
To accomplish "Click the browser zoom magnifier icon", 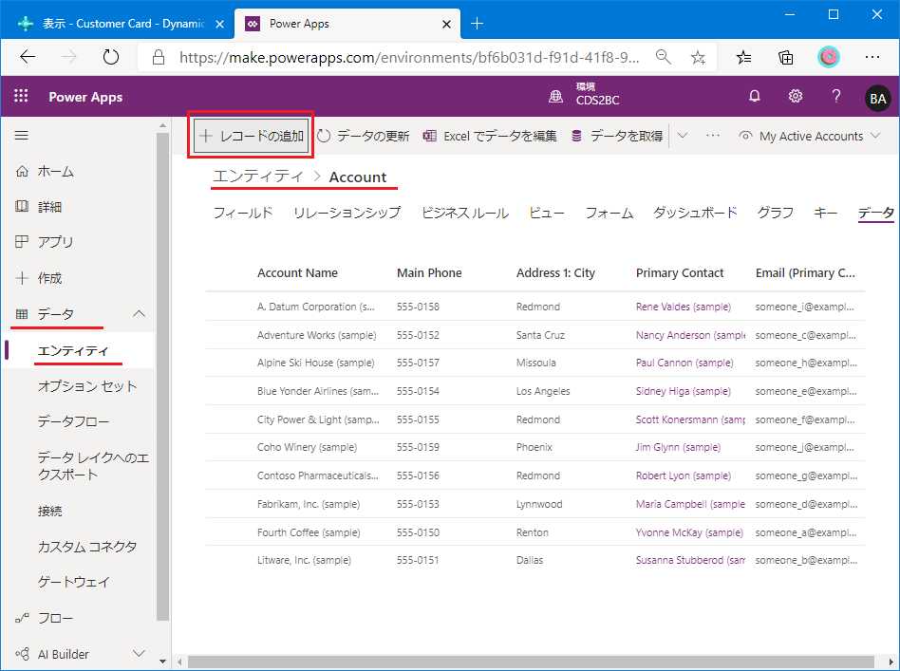I will tap(663, 56).
